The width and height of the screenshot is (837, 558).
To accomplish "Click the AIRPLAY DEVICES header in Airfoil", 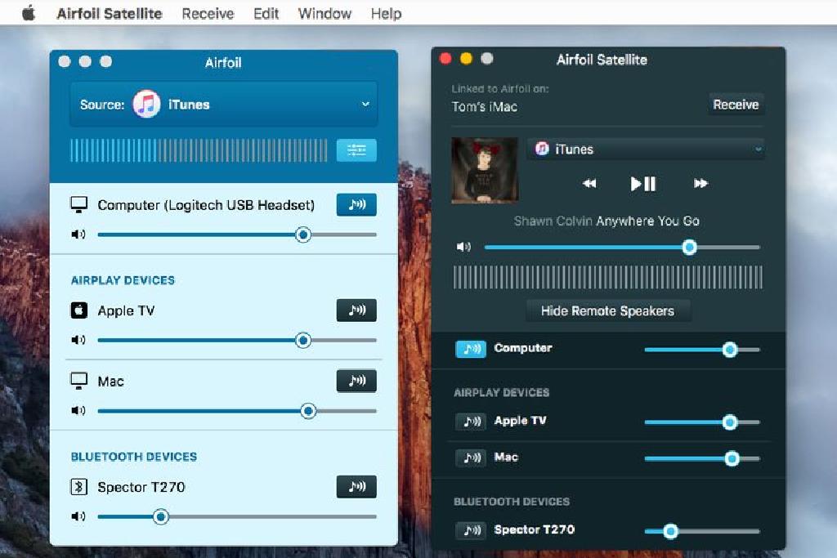I will pyautogui.click(x=123, y=280).
